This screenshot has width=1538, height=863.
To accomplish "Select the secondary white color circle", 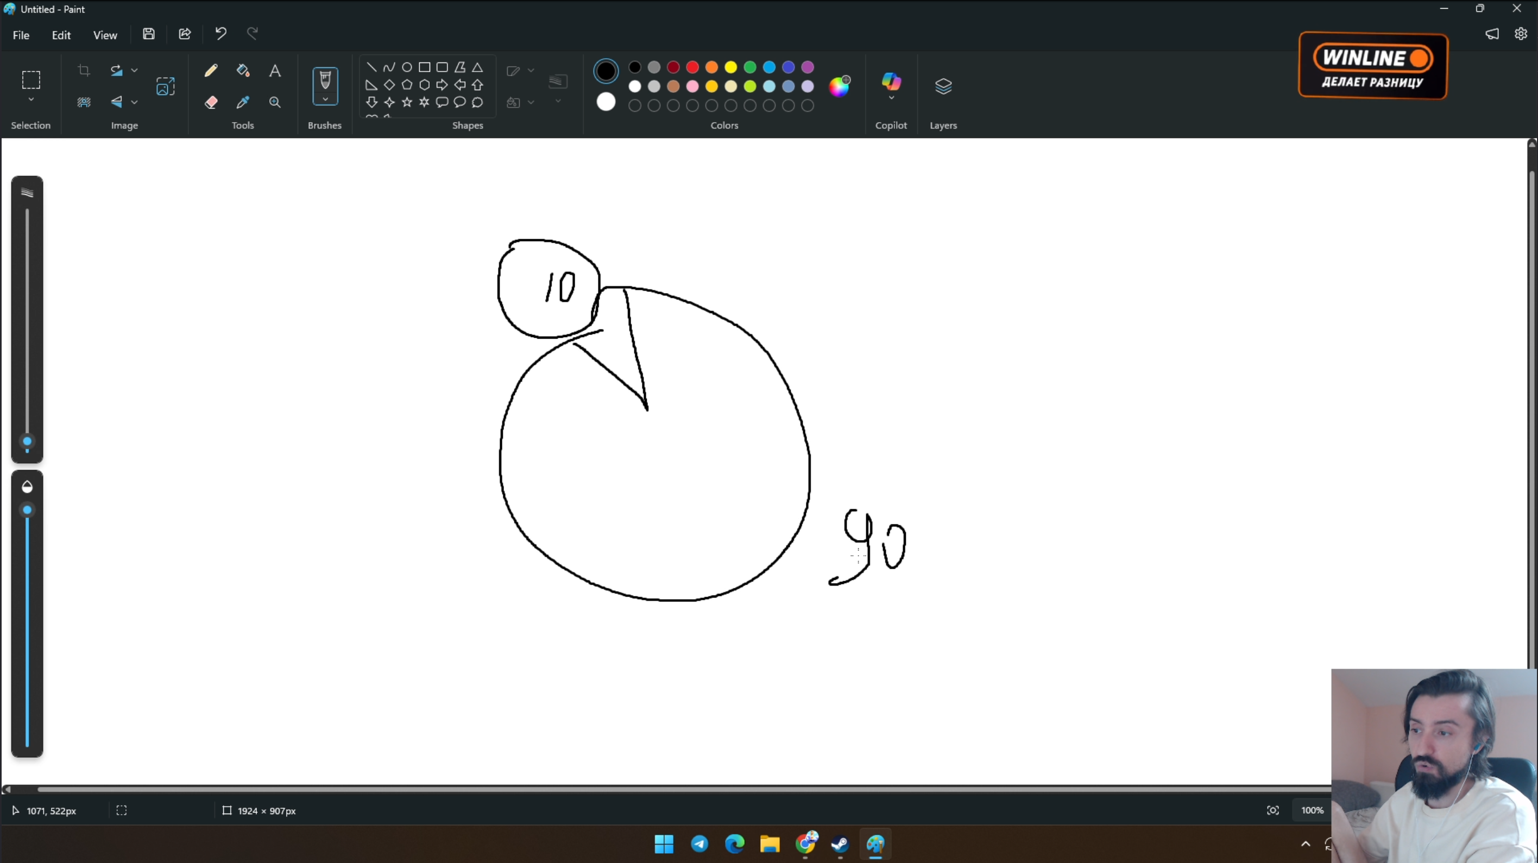I will pyautogui.click(x=606, y=102).
